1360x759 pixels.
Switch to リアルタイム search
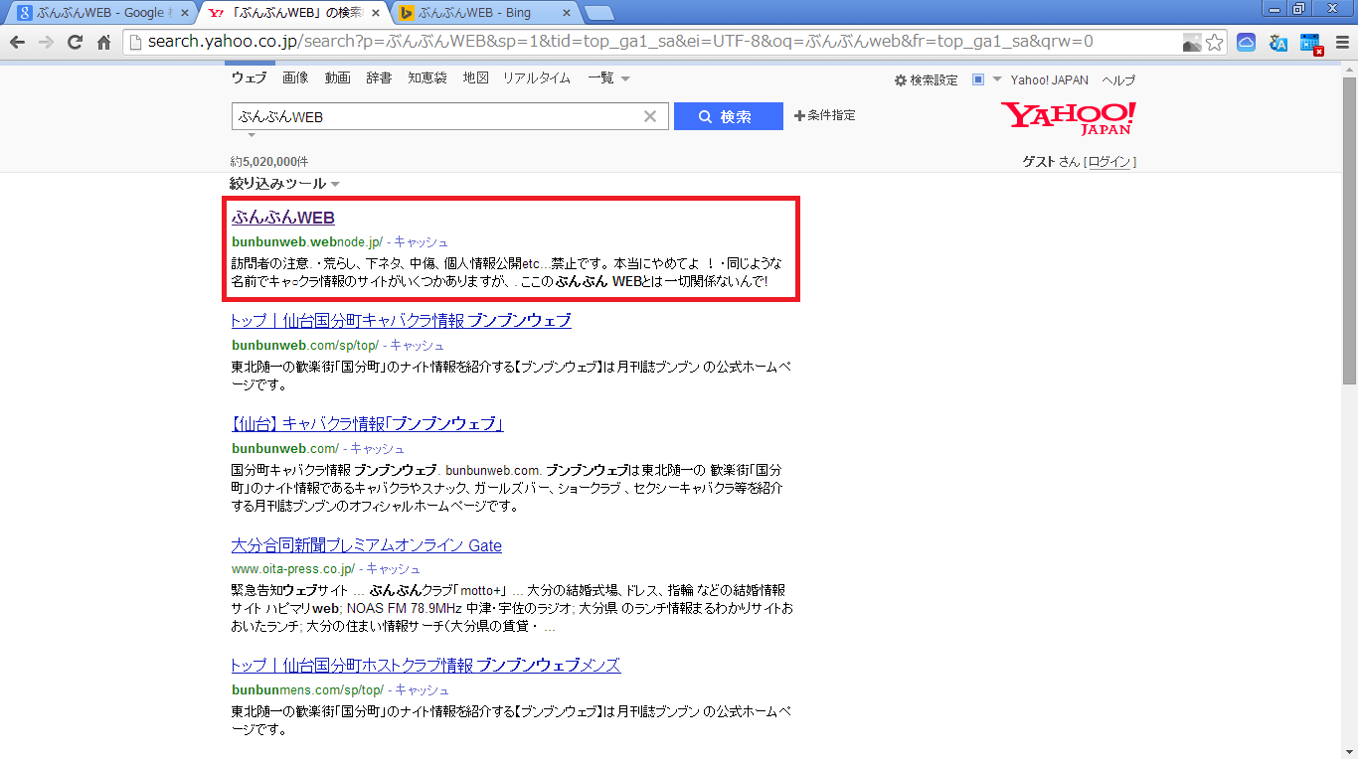coord(536,78)
